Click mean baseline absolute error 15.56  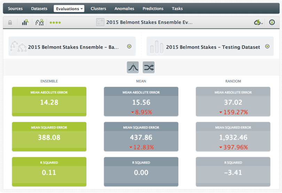coord(141,102)
